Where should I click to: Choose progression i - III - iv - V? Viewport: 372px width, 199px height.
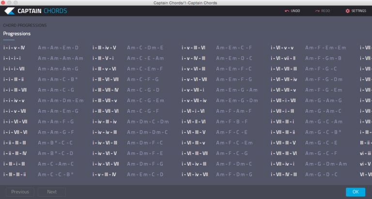point(105,47)
